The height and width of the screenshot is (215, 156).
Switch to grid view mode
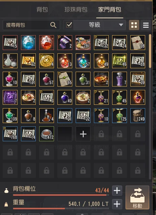point(134,25)
